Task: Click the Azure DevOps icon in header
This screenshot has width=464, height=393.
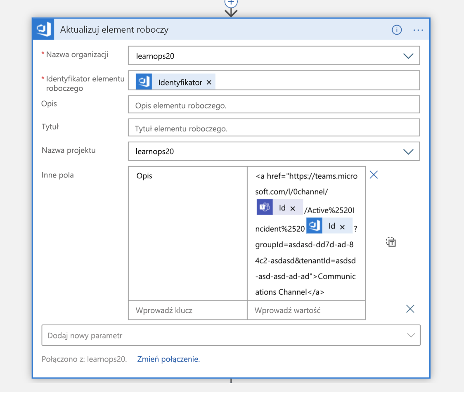Action: 43,29
